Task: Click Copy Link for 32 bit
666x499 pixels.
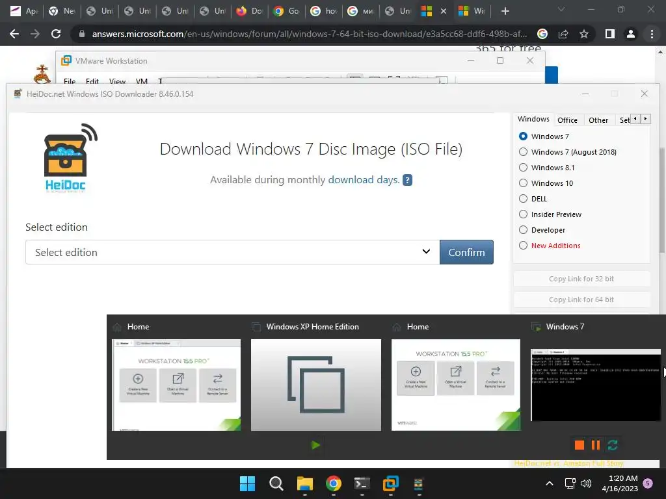Action: [581, 279]
